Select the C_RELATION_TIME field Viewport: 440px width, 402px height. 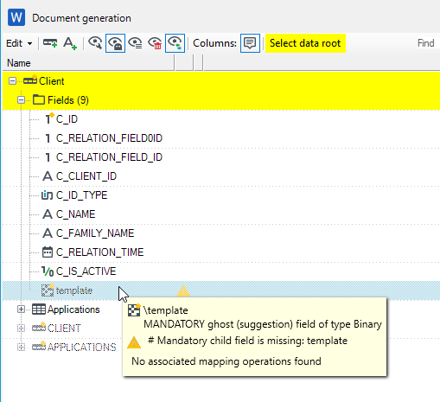tap(99, 252)
